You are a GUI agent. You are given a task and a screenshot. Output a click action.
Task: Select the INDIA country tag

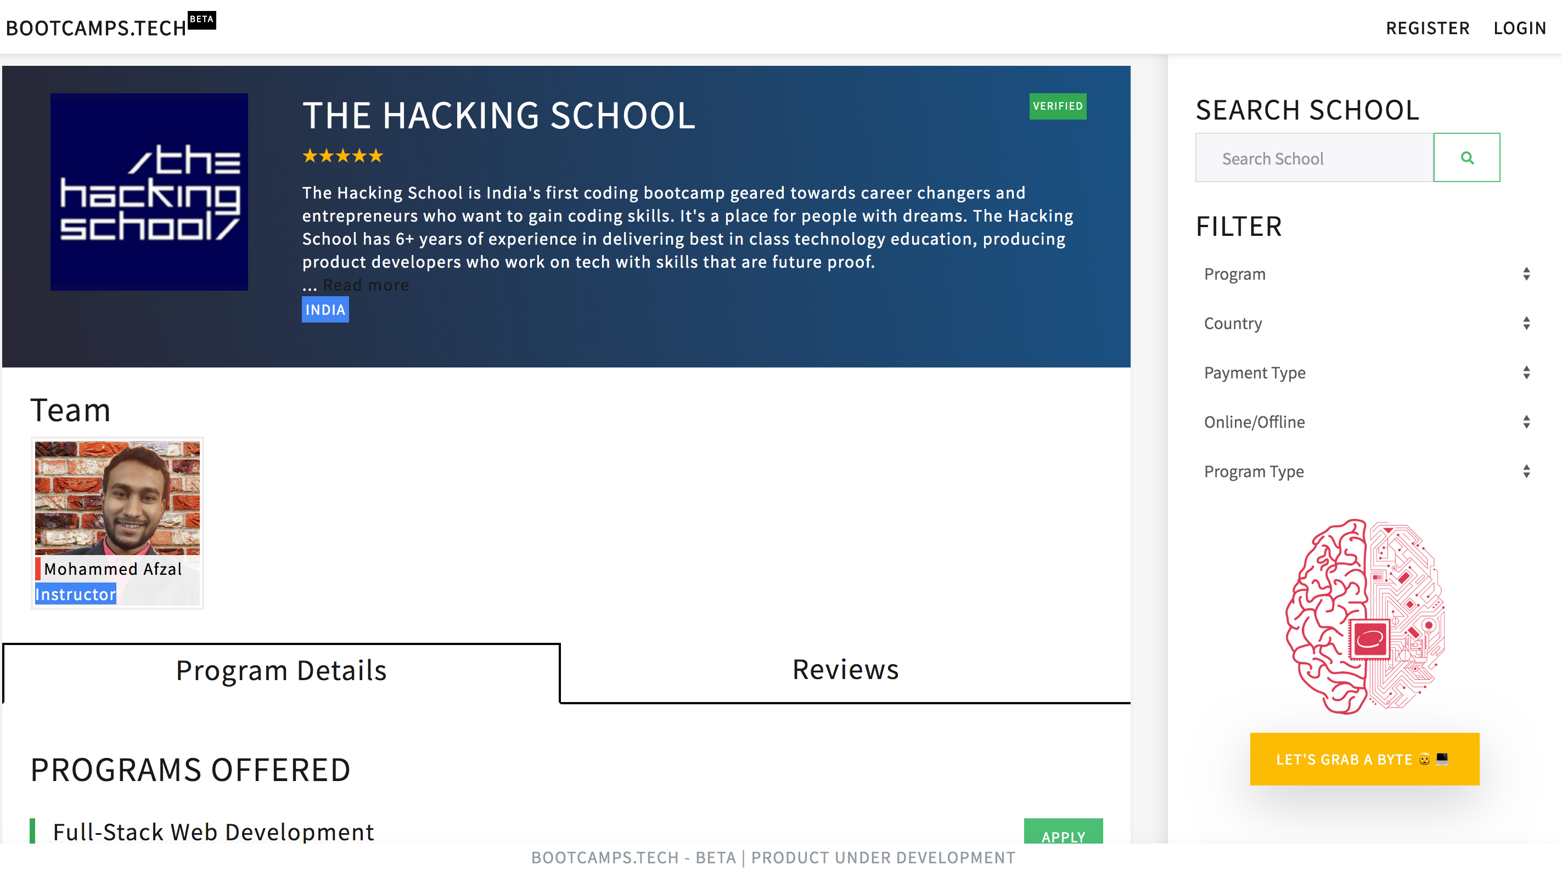coord(325,310)
